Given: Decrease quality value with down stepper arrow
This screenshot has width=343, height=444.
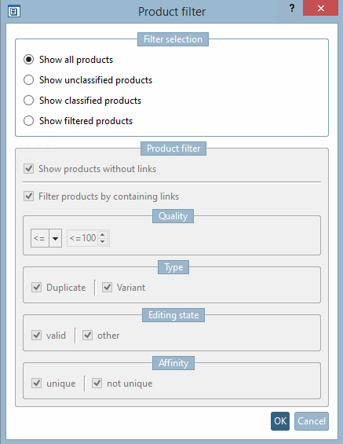Looking at the screenshot, I should pyautogui.click(x=103, y=241).
